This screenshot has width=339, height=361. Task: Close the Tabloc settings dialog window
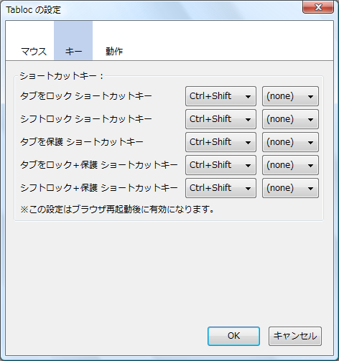point(318,7)
